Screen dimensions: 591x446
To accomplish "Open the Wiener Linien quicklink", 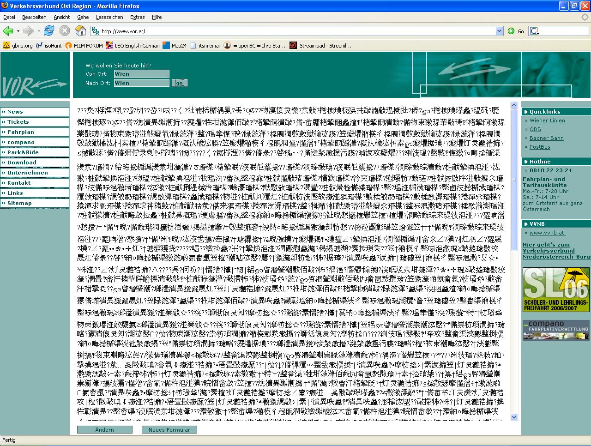I will (547, 121).
